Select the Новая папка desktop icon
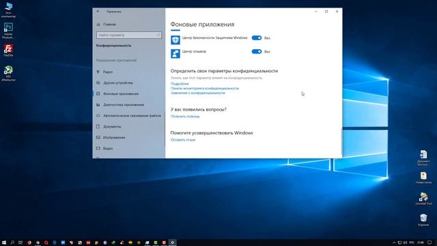Screen dimensions: 437x246 tap(423, 178)
